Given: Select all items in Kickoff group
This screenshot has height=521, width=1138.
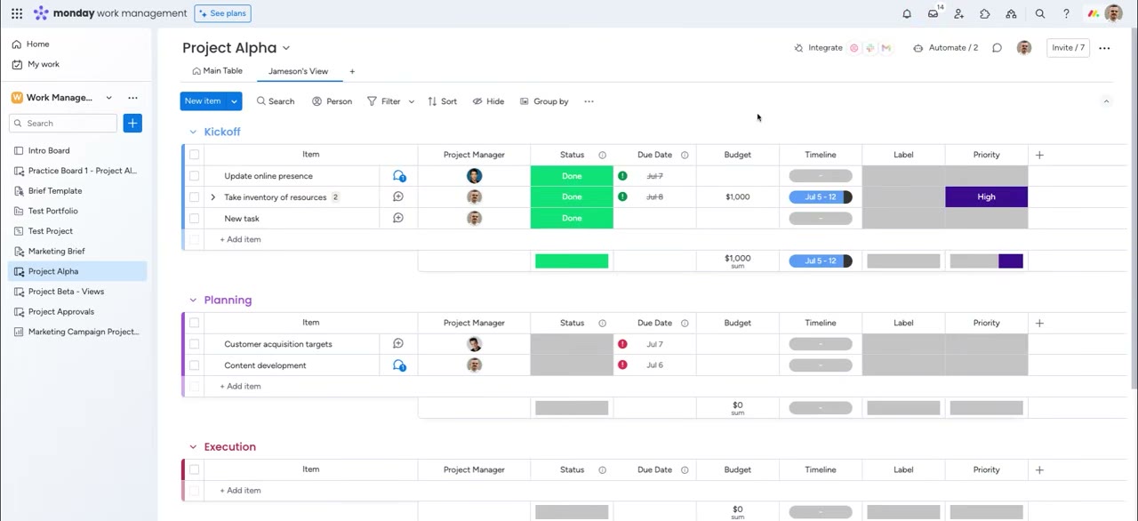Looking at the screenshot, I should point(194,155).
